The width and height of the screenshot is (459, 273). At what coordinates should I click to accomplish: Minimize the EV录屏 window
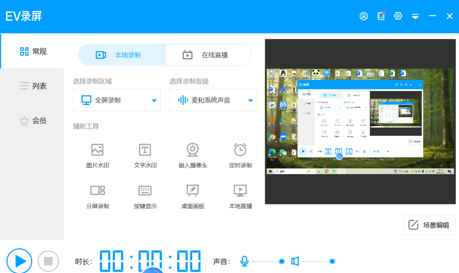click(432, 16)
